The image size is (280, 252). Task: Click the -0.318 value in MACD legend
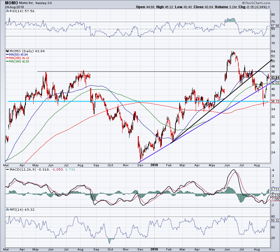click(43, 169)
